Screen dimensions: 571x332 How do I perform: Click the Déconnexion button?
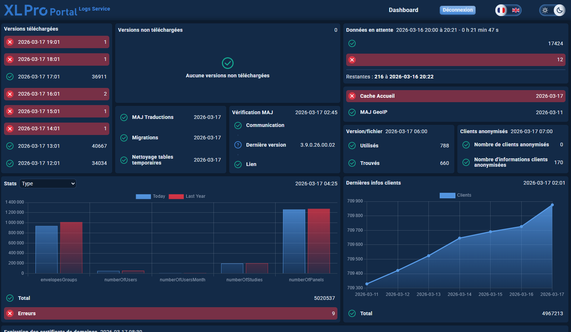457,10
